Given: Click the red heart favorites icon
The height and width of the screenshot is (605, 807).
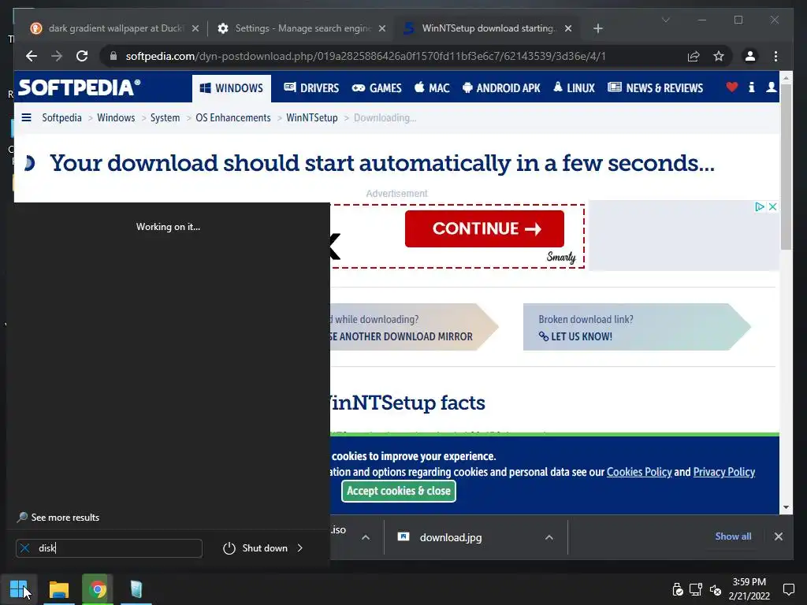Looking at the screenshot, I should (x=732, y=87).
